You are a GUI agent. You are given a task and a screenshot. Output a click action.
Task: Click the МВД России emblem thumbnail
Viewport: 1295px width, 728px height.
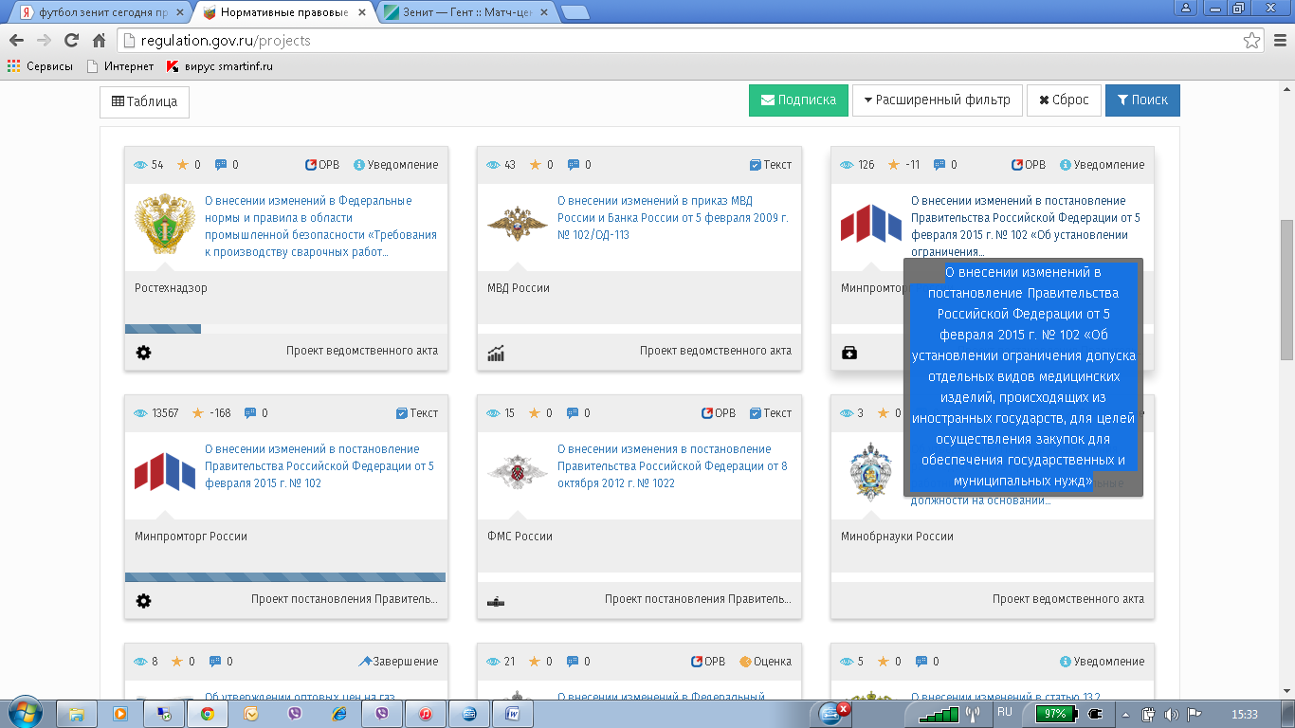point(516,224)
